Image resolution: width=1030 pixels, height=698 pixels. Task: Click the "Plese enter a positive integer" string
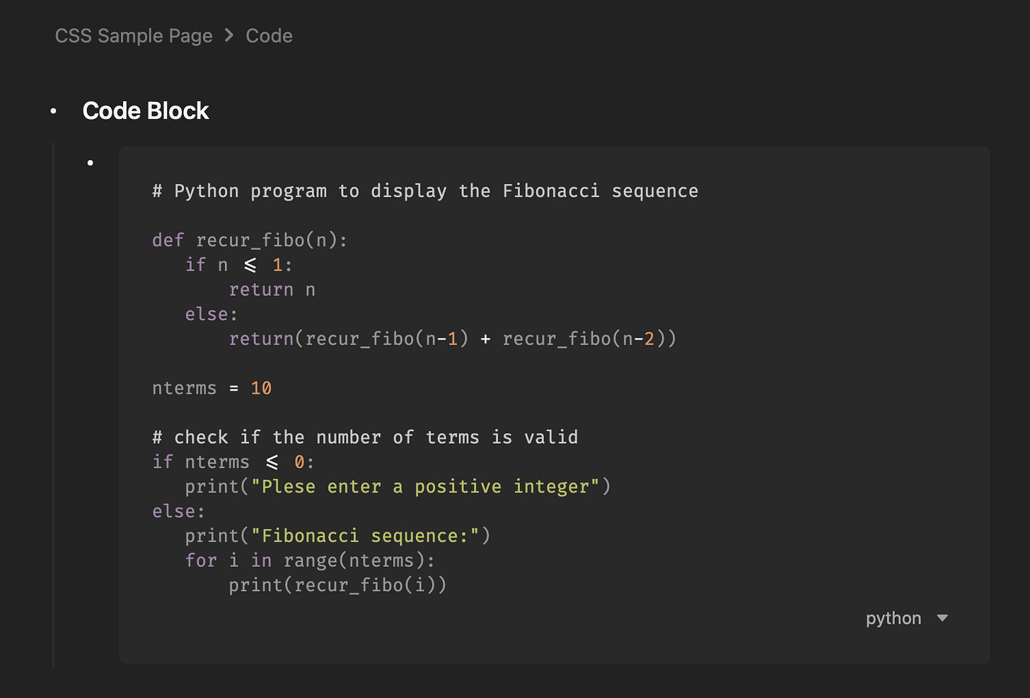click(x=425, y=487)
